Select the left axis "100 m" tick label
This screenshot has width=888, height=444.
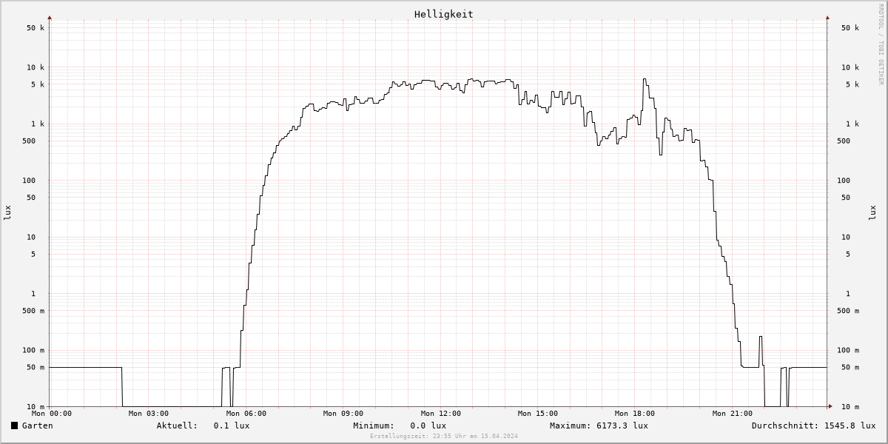click(34, 351)
